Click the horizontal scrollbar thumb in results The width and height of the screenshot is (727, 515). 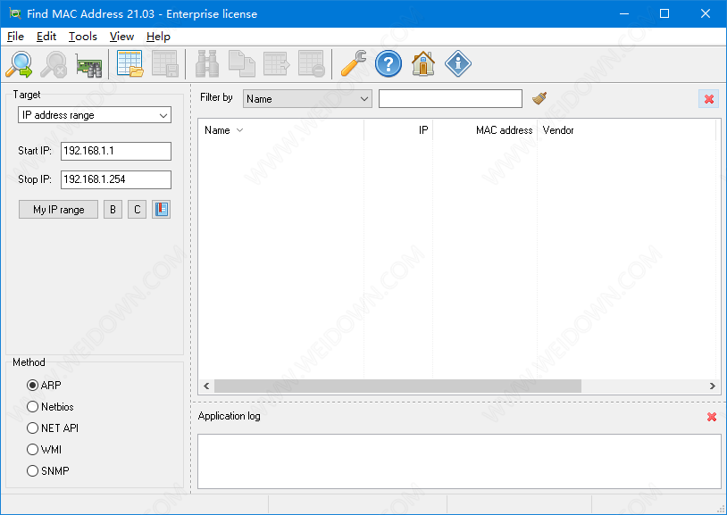(x=397, y=386)
